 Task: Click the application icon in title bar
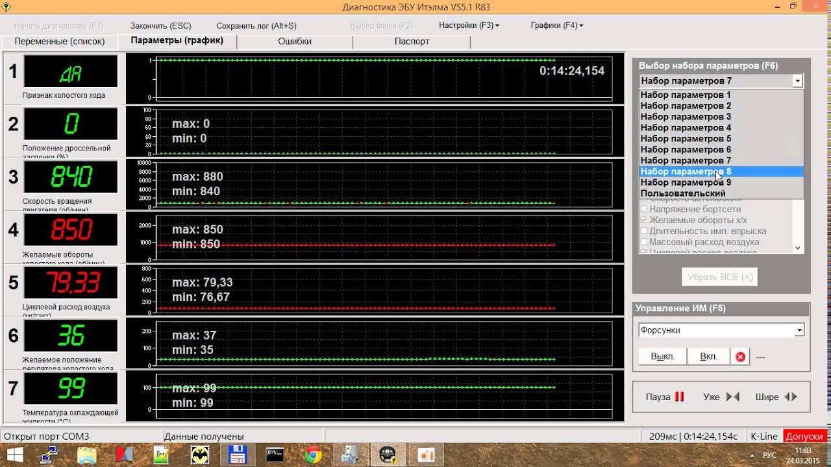coord(7,7)
